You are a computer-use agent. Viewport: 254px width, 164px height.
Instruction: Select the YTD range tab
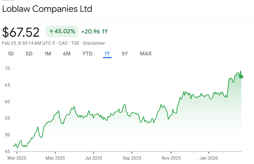pos(88,54)
